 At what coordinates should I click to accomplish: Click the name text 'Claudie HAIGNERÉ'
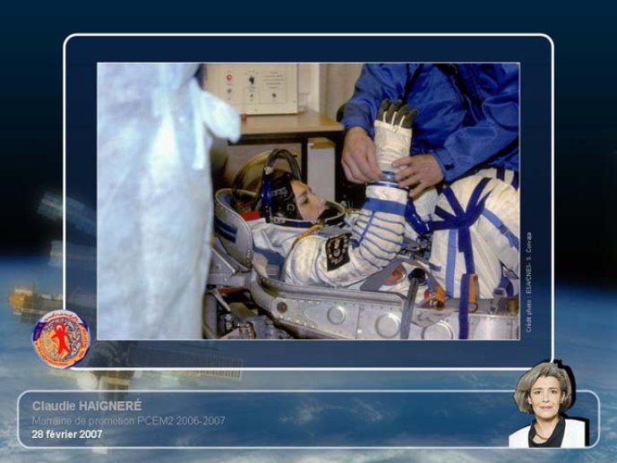[87, 406]
